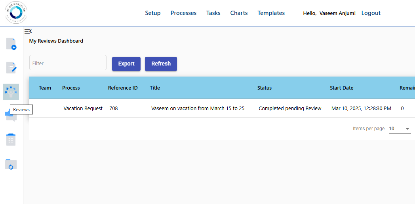Open the new document (plus) sidebar icon
The height and width of the screenshot is (204, 415).
tap(11, 44)
